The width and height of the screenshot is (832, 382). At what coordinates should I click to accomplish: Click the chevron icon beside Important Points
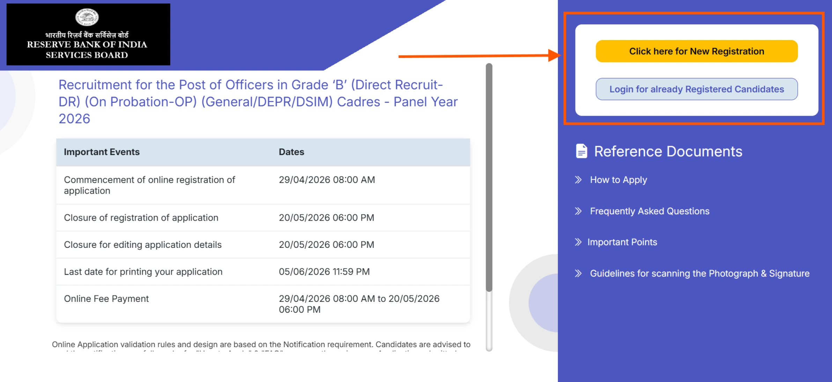(x=578, y=242)
